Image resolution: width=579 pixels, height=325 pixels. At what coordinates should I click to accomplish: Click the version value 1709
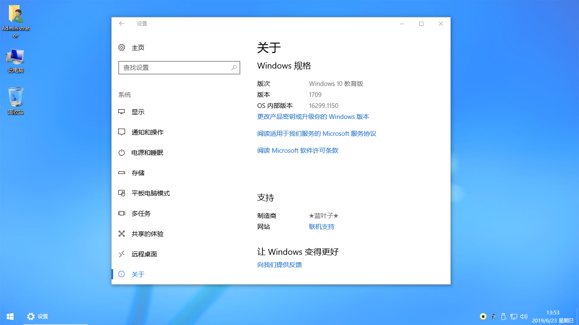coord(315,95)
